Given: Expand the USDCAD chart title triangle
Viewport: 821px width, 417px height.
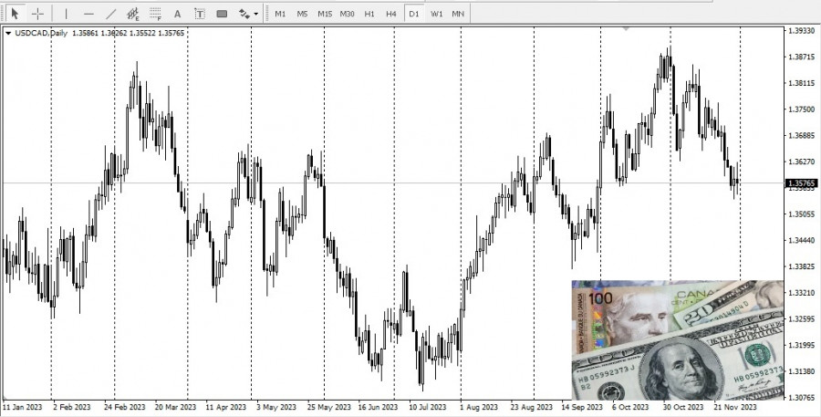Looking at the screenshot, I should 8,33.
